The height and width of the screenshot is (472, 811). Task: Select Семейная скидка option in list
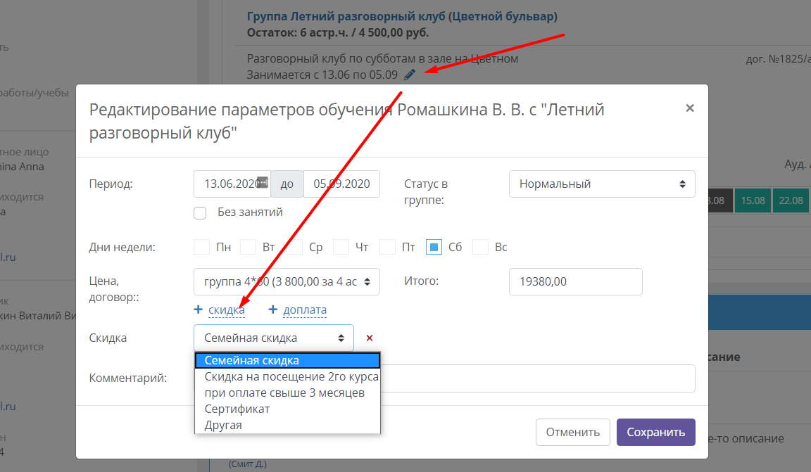pyautogui.click(x=287, y=360)
